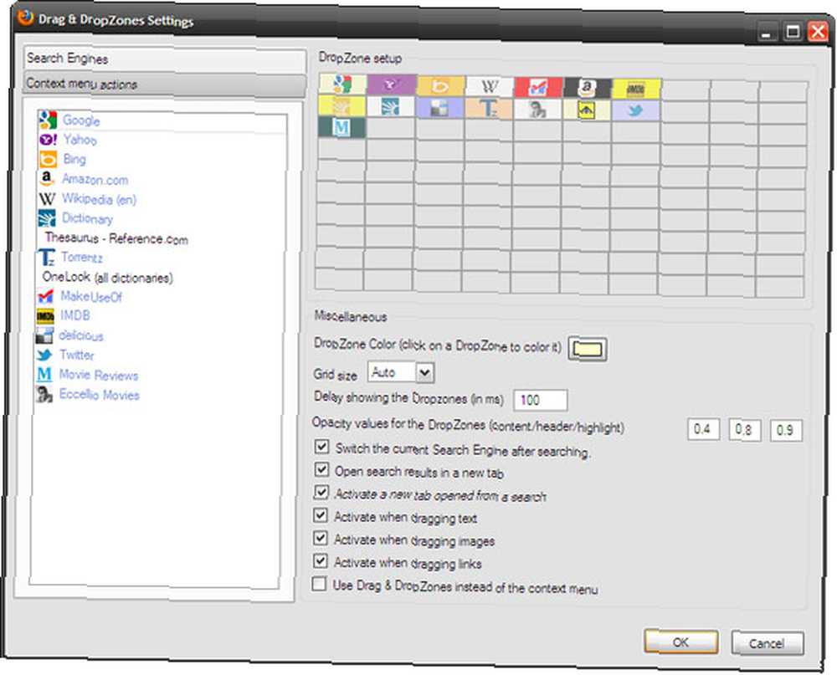Select the Wikipedia (en) list entry text
The height and width of the screenshot is (675, 837).
(x=100, y=199)
